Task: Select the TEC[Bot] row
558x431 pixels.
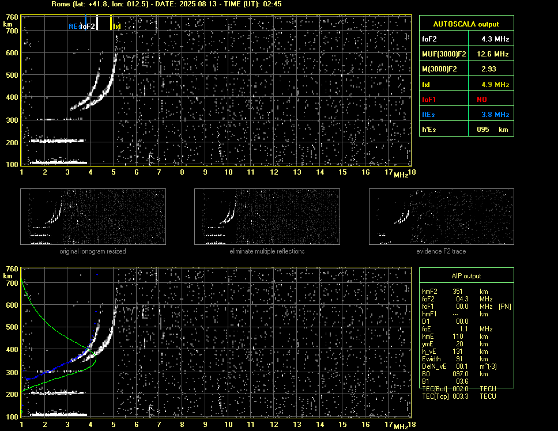Action: tap(459, 389)
